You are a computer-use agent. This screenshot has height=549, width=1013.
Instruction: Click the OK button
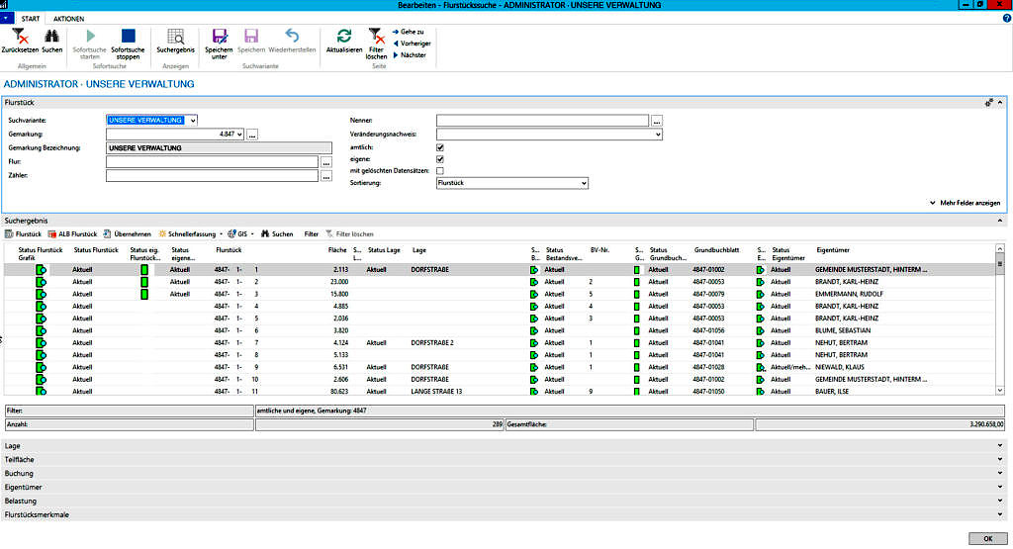coord(987,538)
